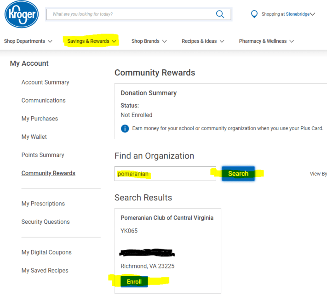This screenshot has width=327, height=307.
Task: Expand the Stonebridge store chevron
Action: pos(312,14)
